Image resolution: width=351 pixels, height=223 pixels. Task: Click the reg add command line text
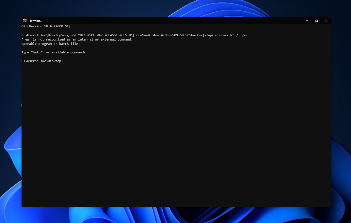155,35
